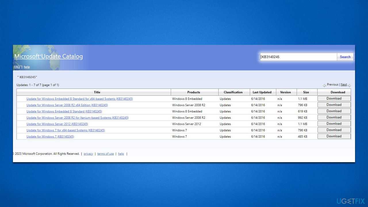Open Update for Windows Embedded 8 Standard (KB3140245) non-x64 link
368x207 pixels.
(64, 112)
